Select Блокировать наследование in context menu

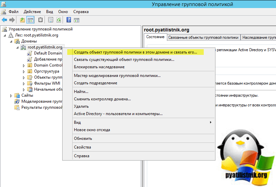[x=99, y=67]
